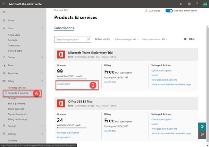The image size is (209, 147).
Task: Cancel subscription for Office 365 E3 Trial
Action: point(161,119)
